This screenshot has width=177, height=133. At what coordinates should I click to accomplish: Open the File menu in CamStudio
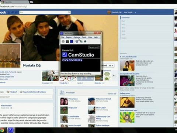click(x=63, y=37)
